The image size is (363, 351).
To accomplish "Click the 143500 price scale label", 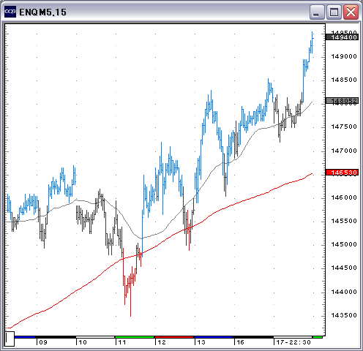I will click(344, 315).
